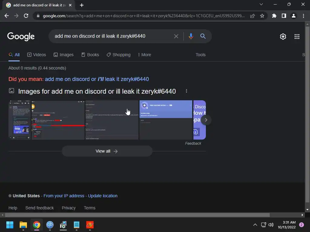View all image results

pyautogui.click(x=107, y=151)
